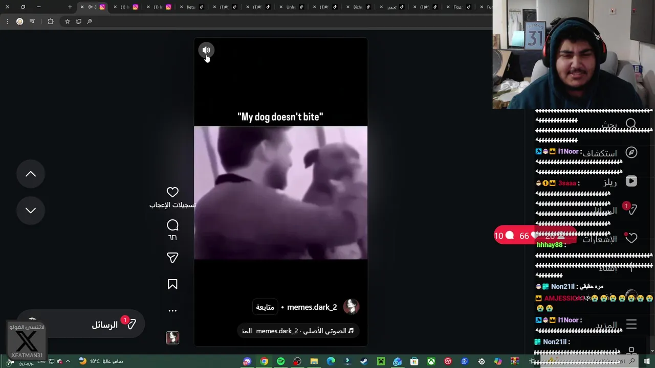This screenshot has height=368, width=655.
Task: Open the reel's audio thumbnail below the options
Action: pos(172,337)
